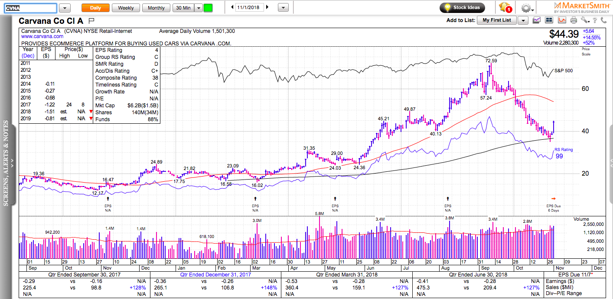
Task: Click the SMR Rating row
Action: pos(127,64)
